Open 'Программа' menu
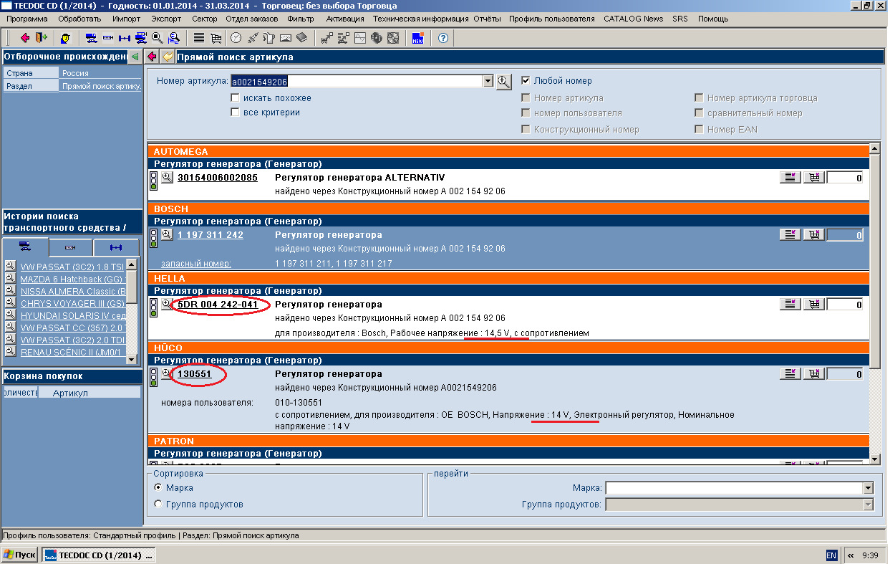 [x=27, y=19]
